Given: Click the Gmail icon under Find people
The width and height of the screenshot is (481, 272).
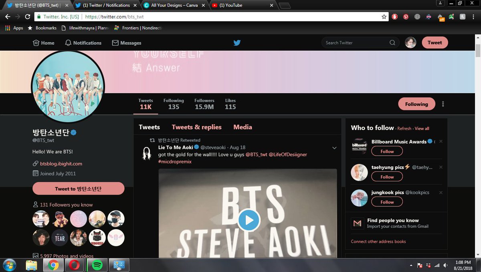Looking at the screenshot, I should click(358, 223).
